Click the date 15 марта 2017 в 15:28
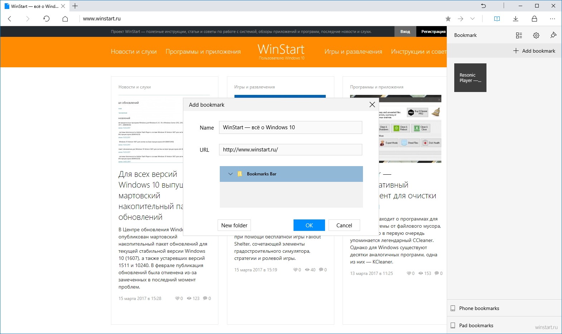 tap(140, 298)
